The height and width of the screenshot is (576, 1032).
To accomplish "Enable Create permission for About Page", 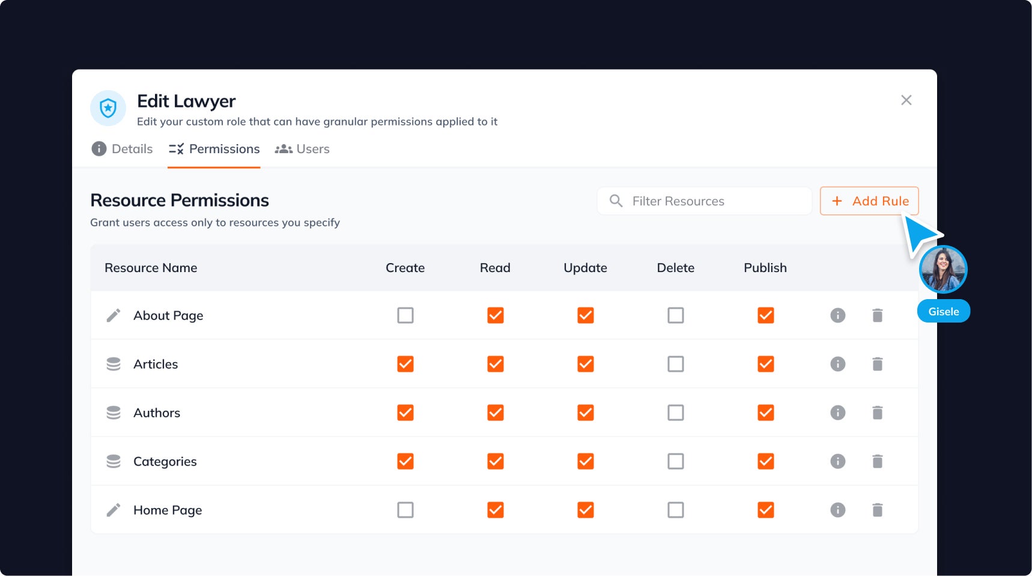I will [405, 315].
